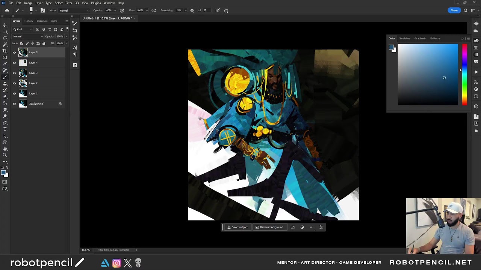Open the layer blend mode dropdown
This screenshot has height=270, width=481.
[27, 36]
